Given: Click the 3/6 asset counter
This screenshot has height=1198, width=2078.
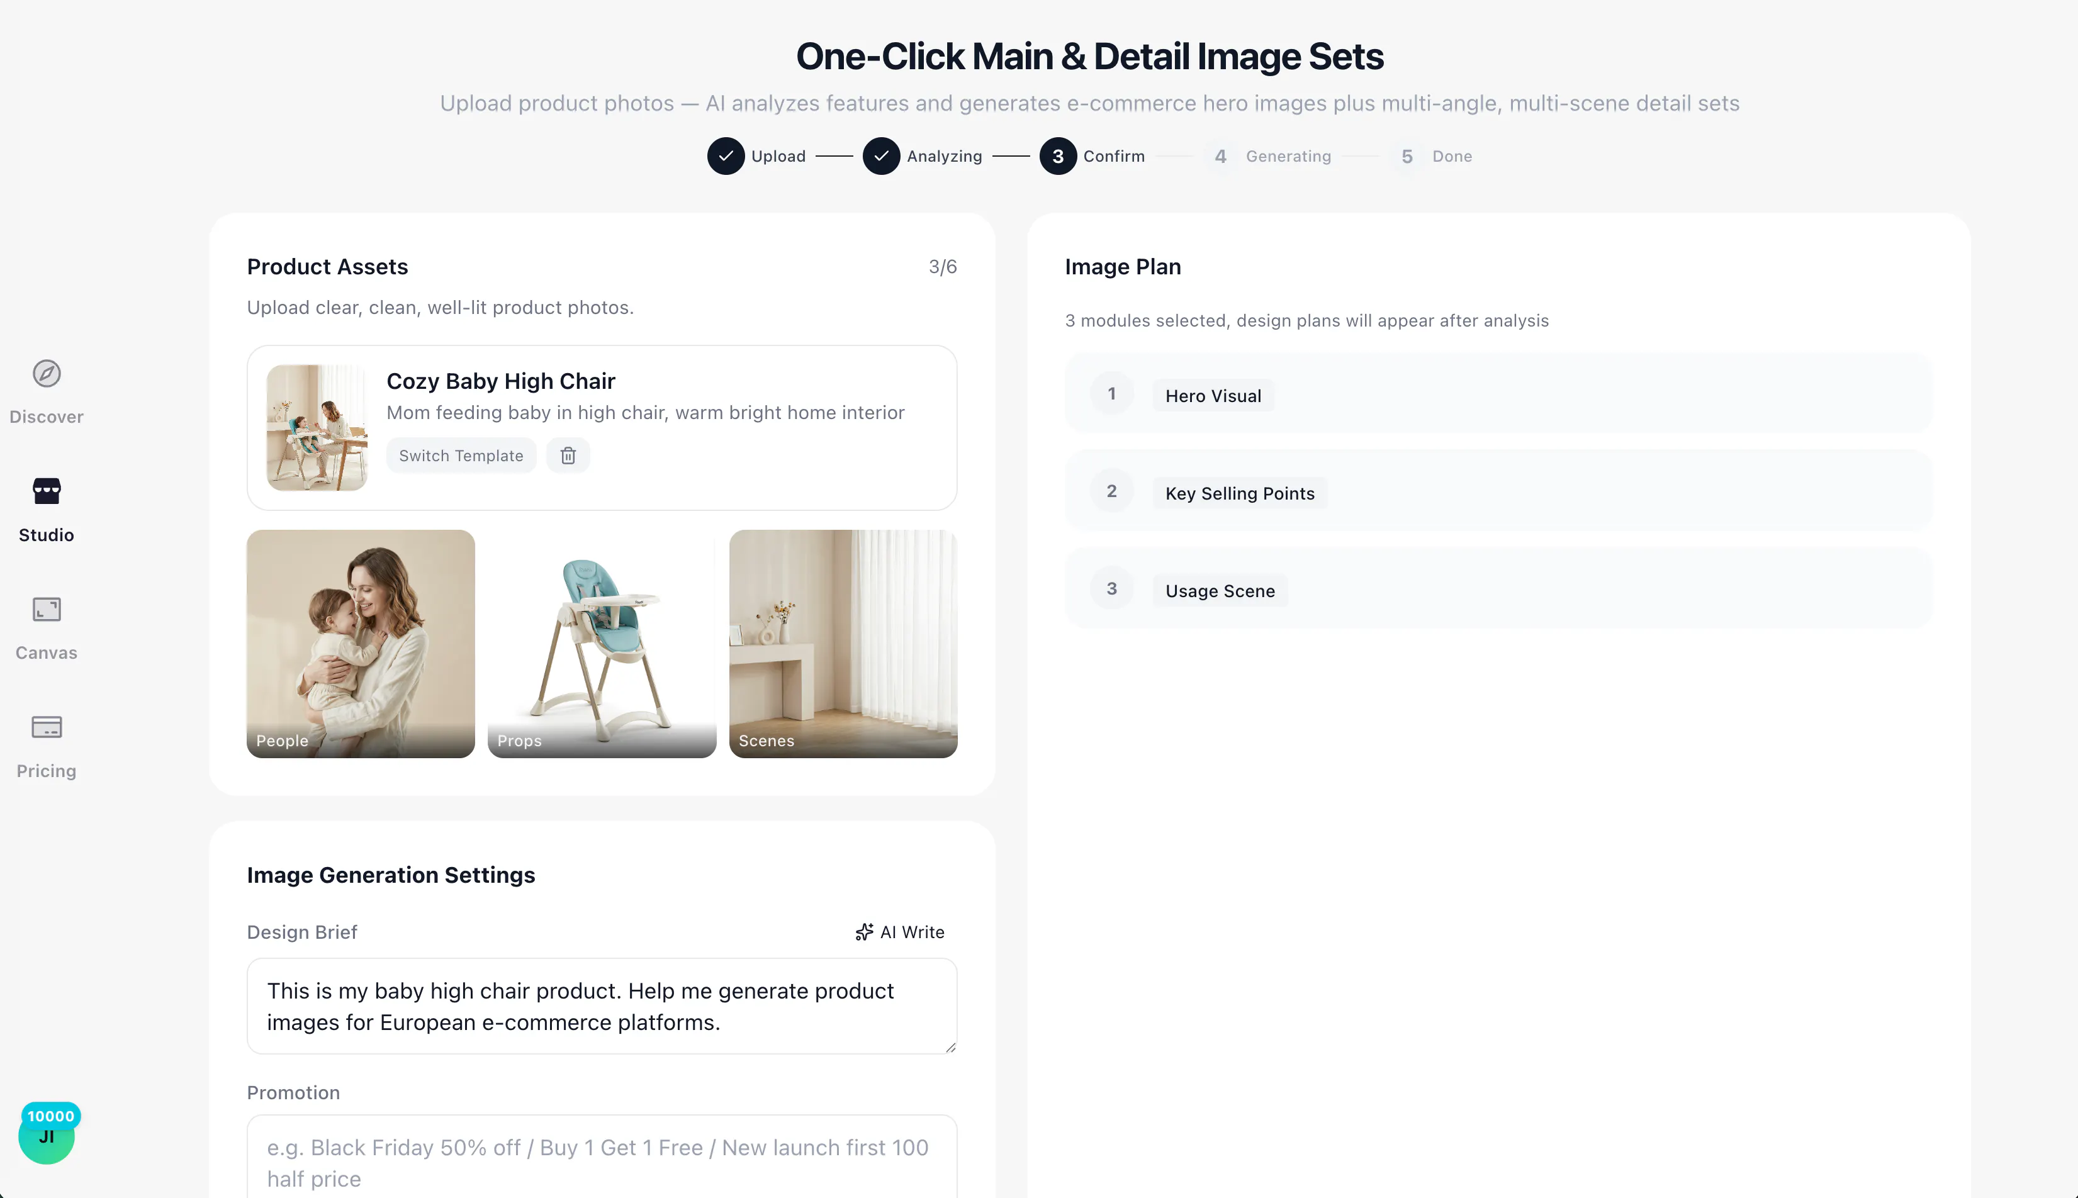Looking at the screenshot, I should pyautogui.click(x=942, y=267).
